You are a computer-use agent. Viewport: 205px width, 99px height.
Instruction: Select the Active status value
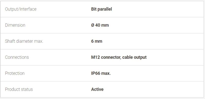pyautogui.click(x=97, y=89)
